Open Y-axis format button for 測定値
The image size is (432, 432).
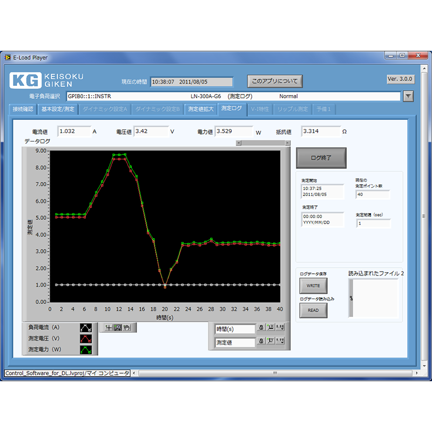280,341
